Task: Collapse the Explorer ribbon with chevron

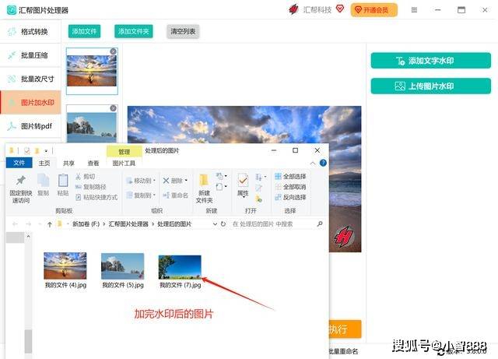Action: 313,163
